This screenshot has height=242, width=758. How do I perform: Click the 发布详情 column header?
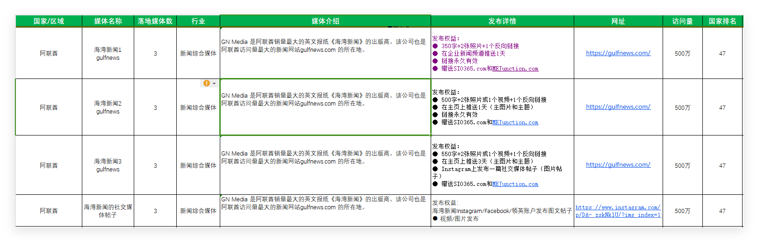click(502, 21)
